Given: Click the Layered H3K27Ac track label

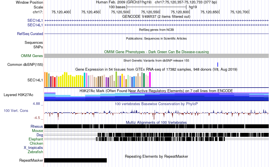Looking at the screenshot, I should [18, 95].
